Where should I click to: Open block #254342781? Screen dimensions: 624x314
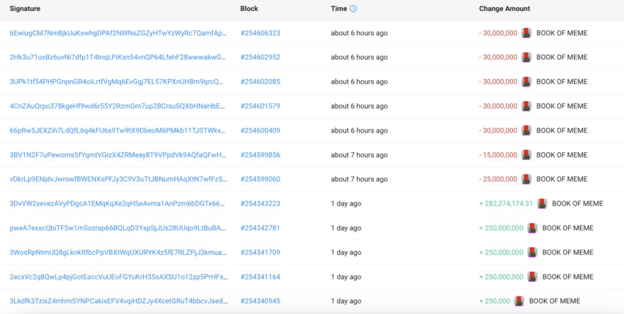pos(261,228)
